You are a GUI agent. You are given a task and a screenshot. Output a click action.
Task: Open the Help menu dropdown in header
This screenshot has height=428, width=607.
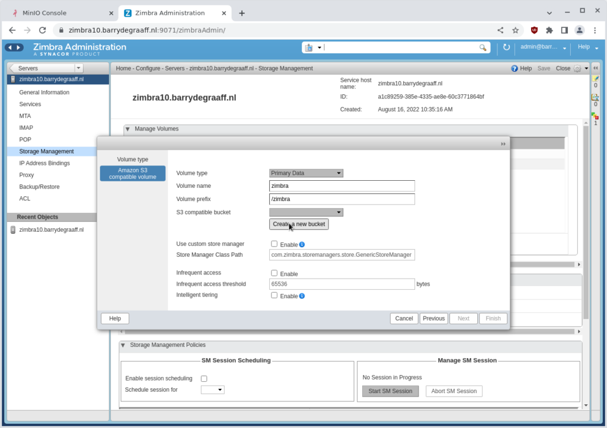(x=596, y=48)
